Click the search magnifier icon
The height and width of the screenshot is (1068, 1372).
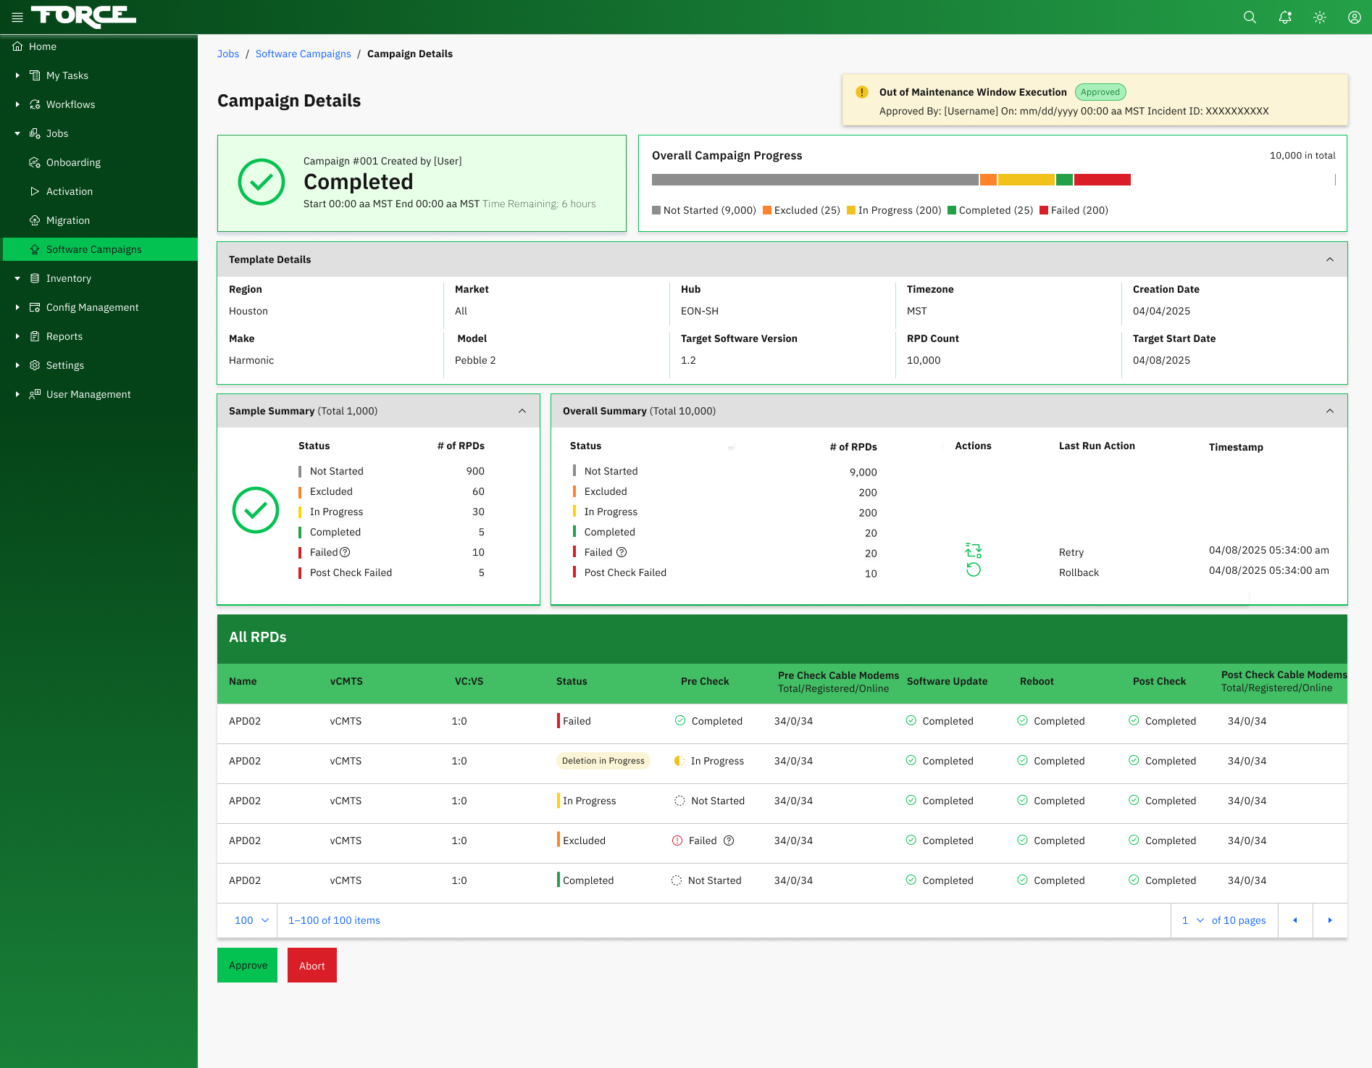click(1250, 17)
